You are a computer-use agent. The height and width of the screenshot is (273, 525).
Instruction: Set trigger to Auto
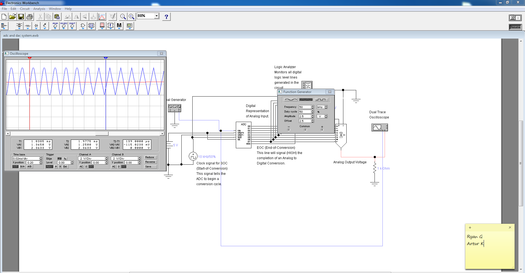(49, 167)
